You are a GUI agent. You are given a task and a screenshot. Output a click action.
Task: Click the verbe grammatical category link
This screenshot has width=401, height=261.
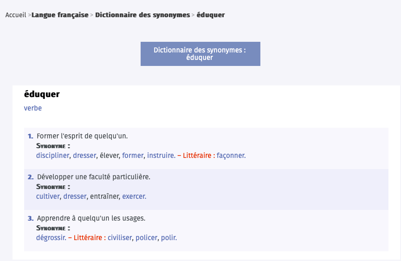pos(32,108)
